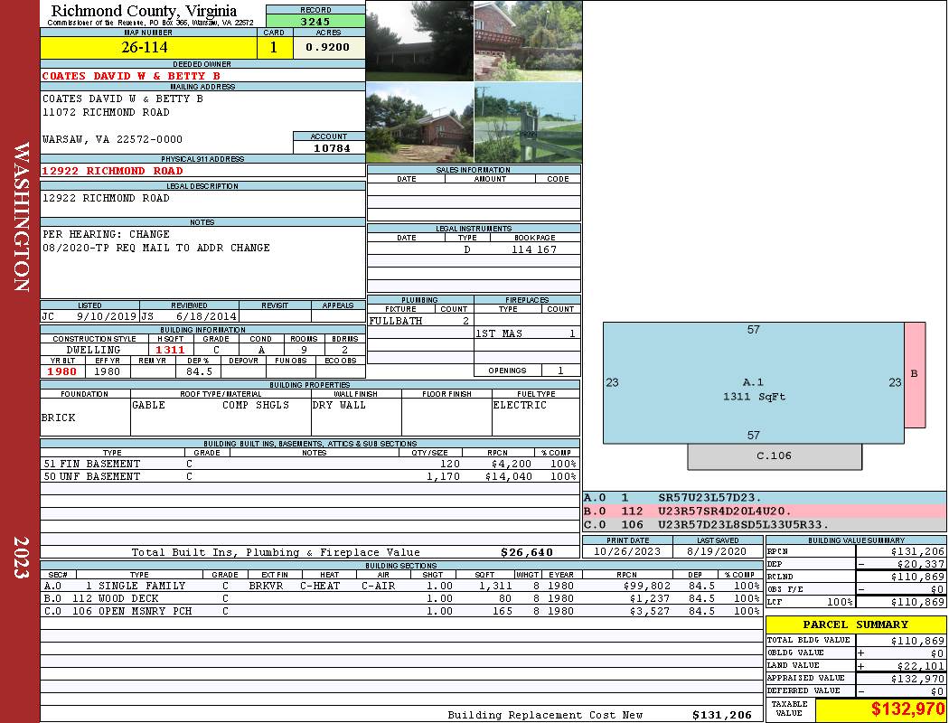949x723 pixels.
Task: Click the red physical 911 address text
Action: click(113, 171)
